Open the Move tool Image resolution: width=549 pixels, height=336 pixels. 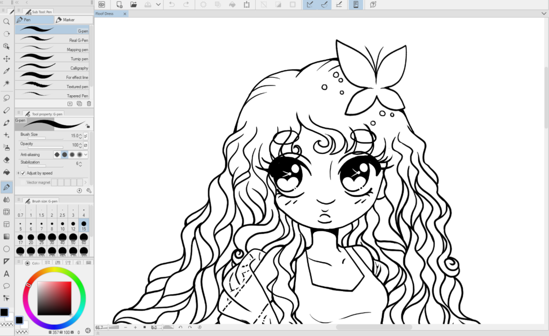(6, 58)
